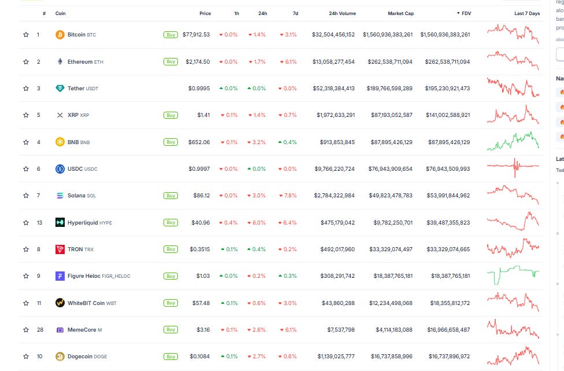Toggle favorite star for BNB

click(26, 142)
